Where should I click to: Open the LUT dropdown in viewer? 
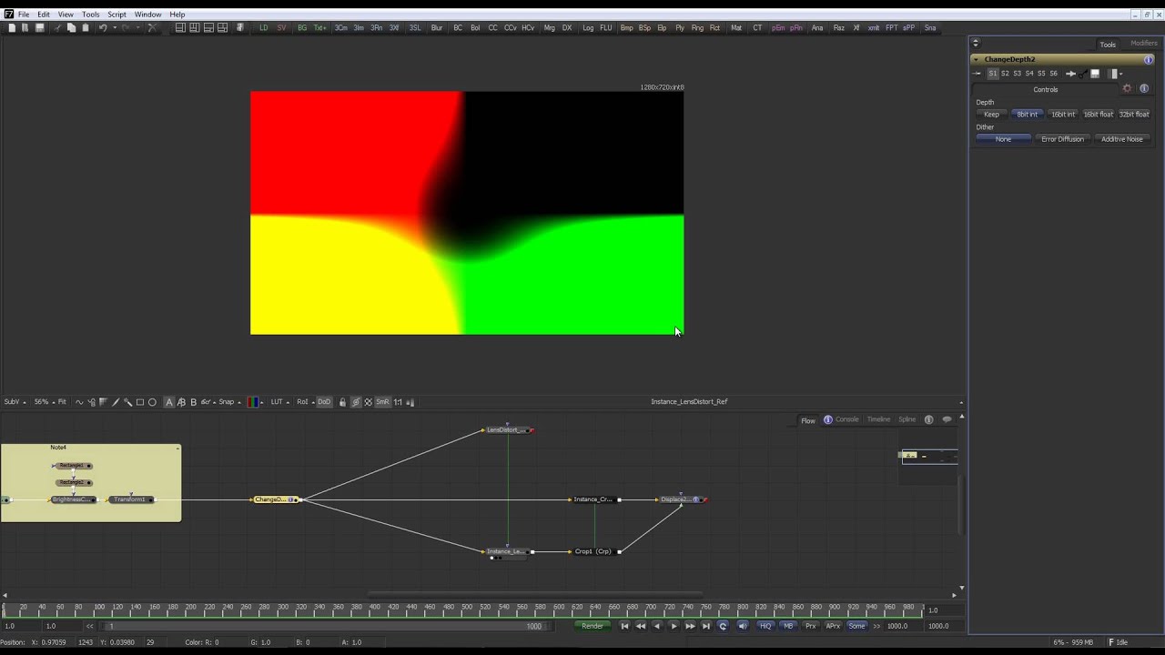pyautogui.click(x=279, y=402)
